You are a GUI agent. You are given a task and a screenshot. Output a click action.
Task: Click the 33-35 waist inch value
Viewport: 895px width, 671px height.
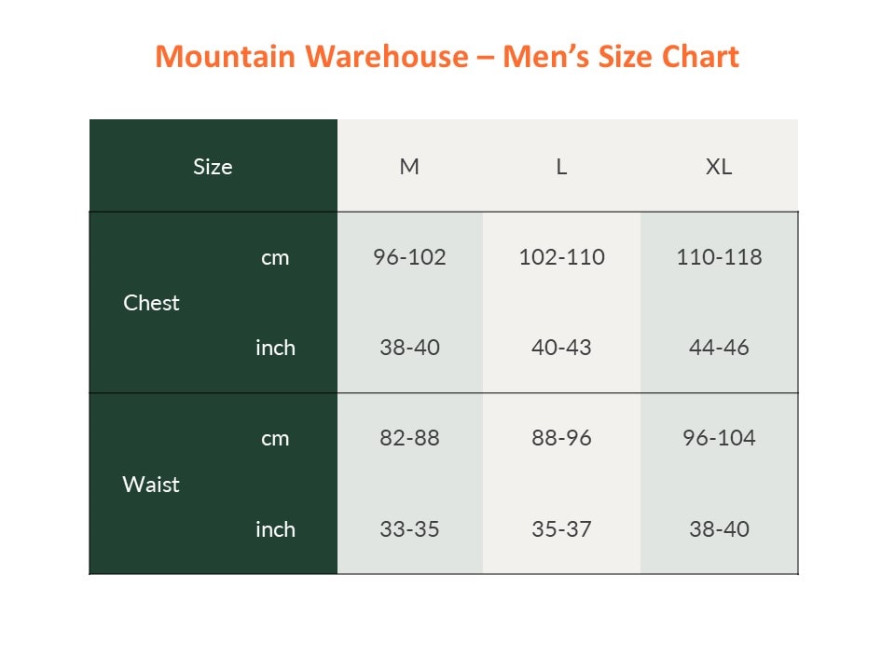coord(409,529)
